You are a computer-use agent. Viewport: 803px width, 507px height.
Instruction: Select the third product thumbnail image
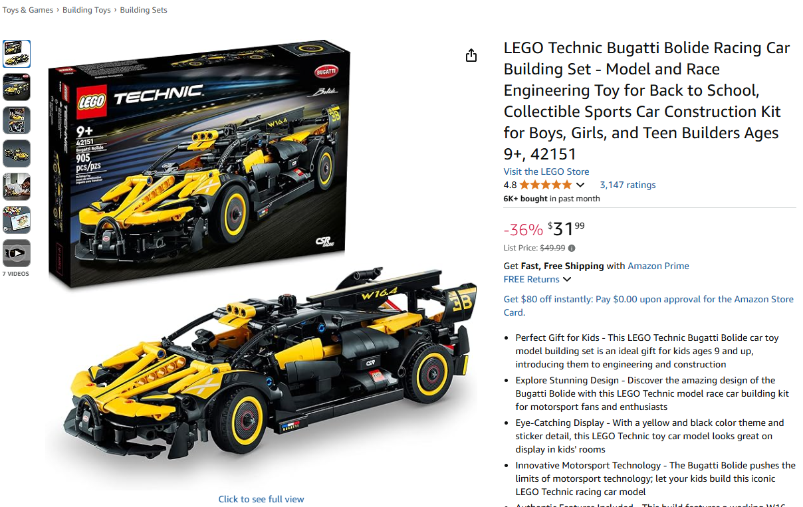coord(17,120)
